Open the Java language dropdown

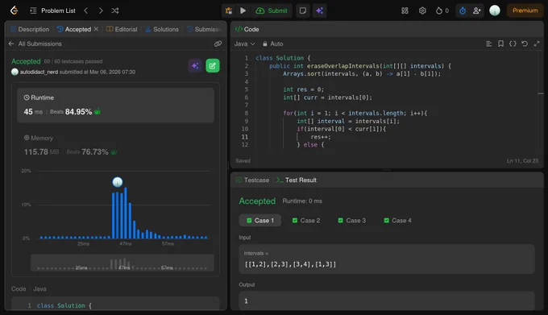(x=244, y=44)
